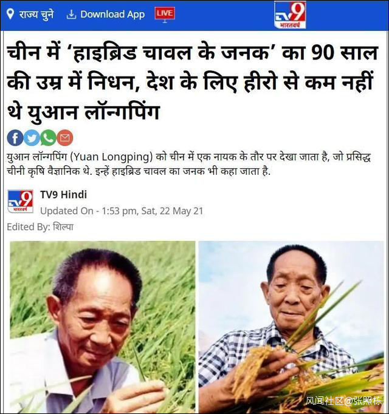Click the Hindi article headline
389x414 pixels.
pyautogui.click(x=193, y=82)
